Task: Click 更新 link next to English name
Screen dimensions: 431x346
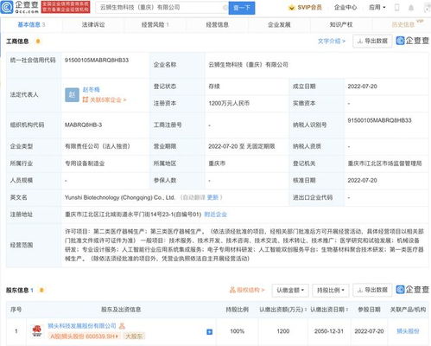Action: (212, 197)
